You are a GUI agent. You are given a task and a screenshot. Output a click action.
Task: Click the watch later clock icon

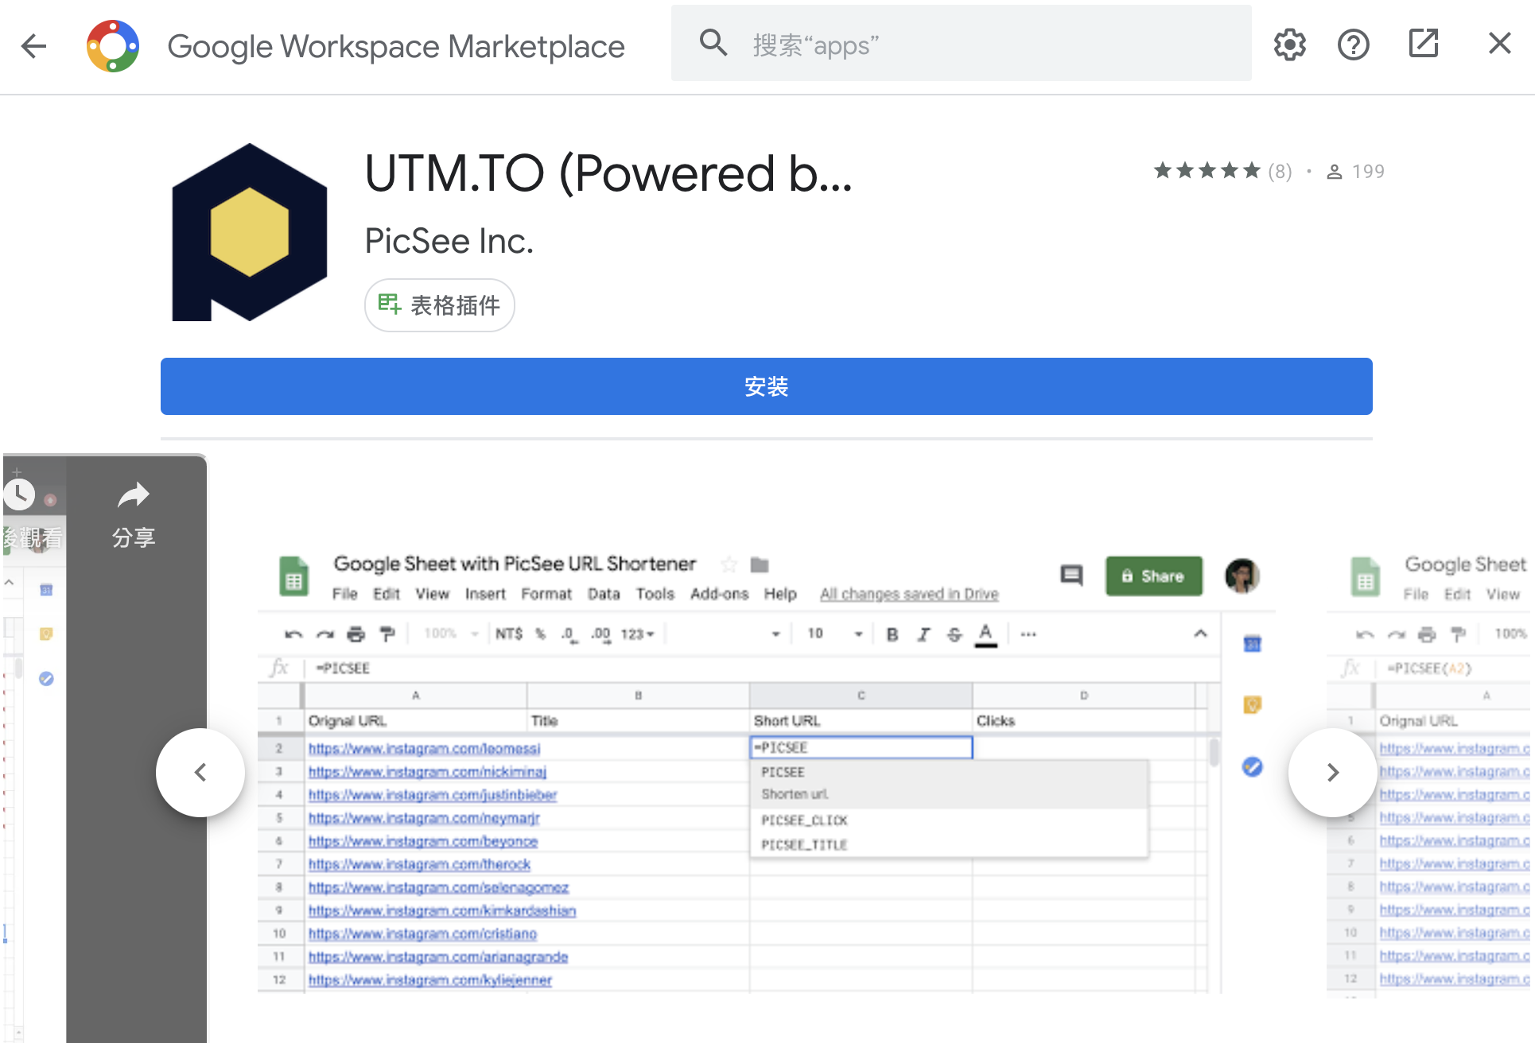point(19,494)
